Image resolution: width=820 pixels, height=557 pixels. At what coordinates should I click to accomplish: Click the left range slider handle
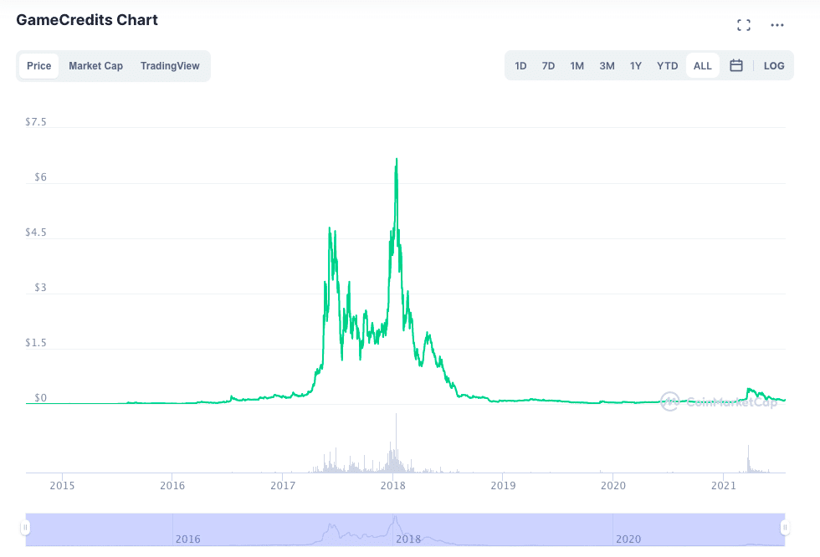pos(25,528)
